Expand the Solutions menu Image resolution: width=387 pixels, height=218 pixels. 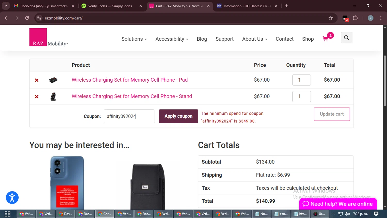[134, 39]
